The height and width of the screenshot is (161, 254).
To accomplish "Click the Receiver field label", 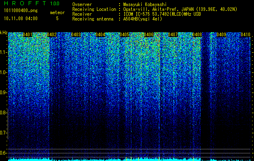I will point(82,14).
